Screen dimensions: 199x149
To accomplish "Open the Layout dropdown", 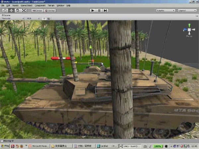I will tap(187, 11).
